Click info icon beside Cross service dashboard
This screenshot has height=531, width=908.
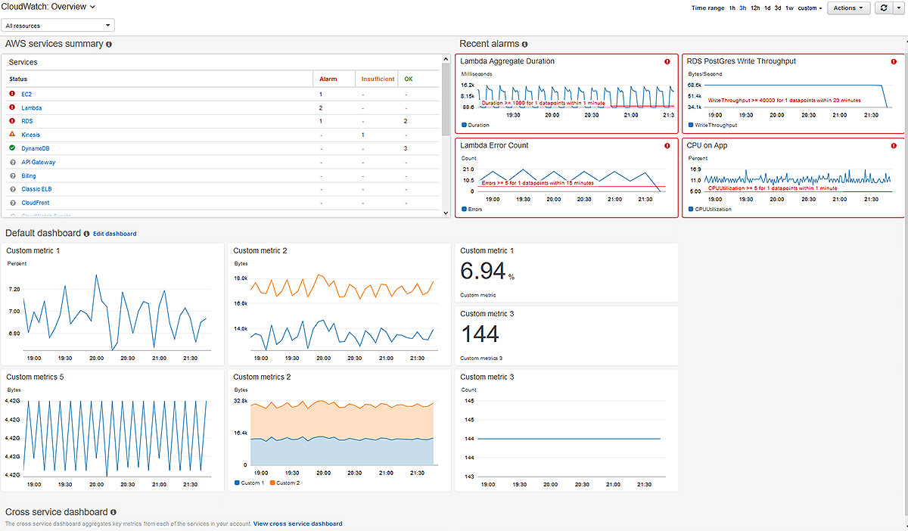coord(113,512)
